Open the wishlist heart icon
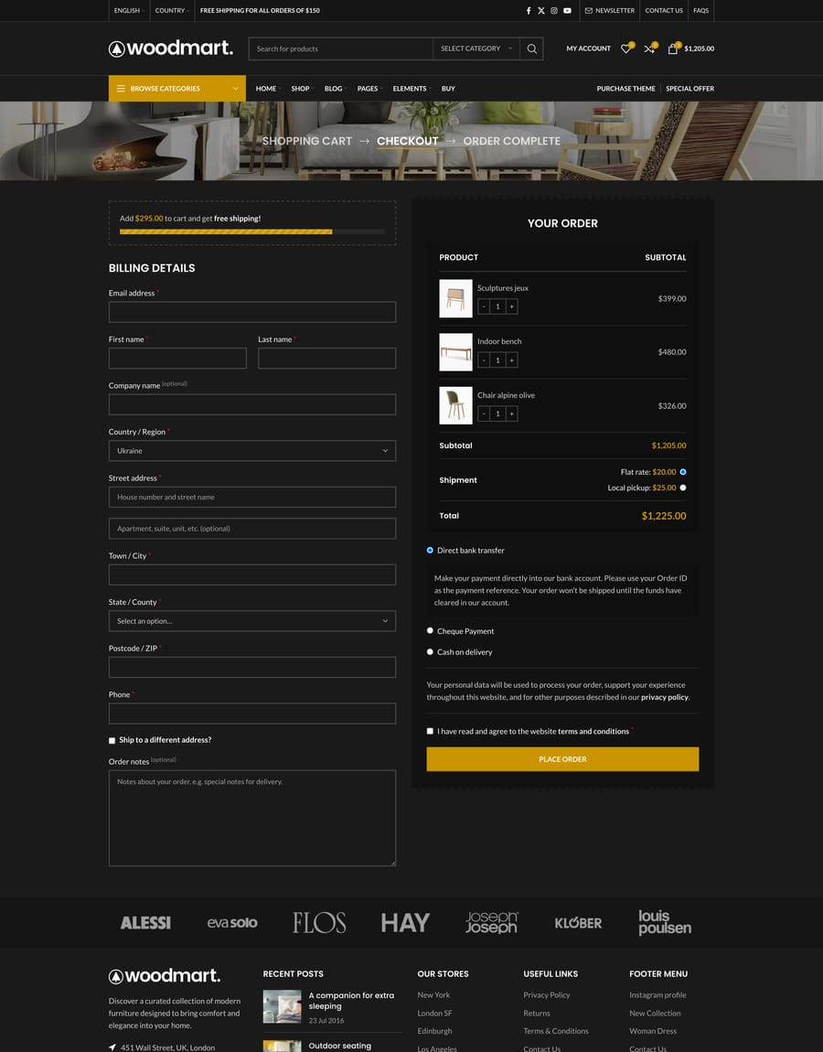Viewport: 823px width, 1052px height. pyautogui.click(x=625, y=48)
